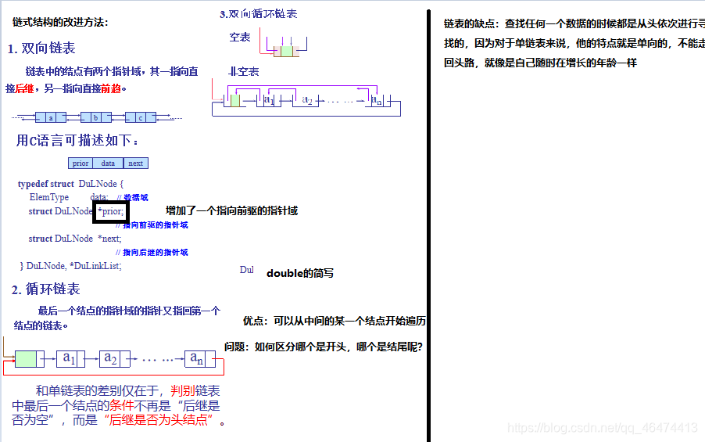705x442 pixels.
Task: Click node a2 in the circular list diagram
Action: pyautogui.click(x=114, y=359)
